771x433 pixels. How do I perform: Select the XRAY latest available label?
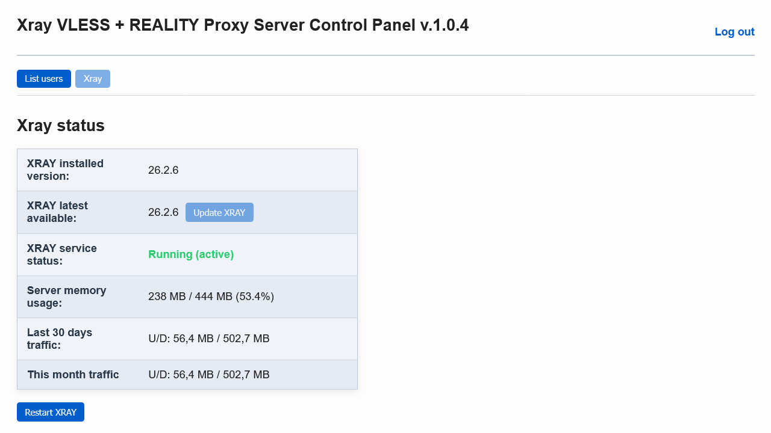pyautogui.click(x=57, y=212)
